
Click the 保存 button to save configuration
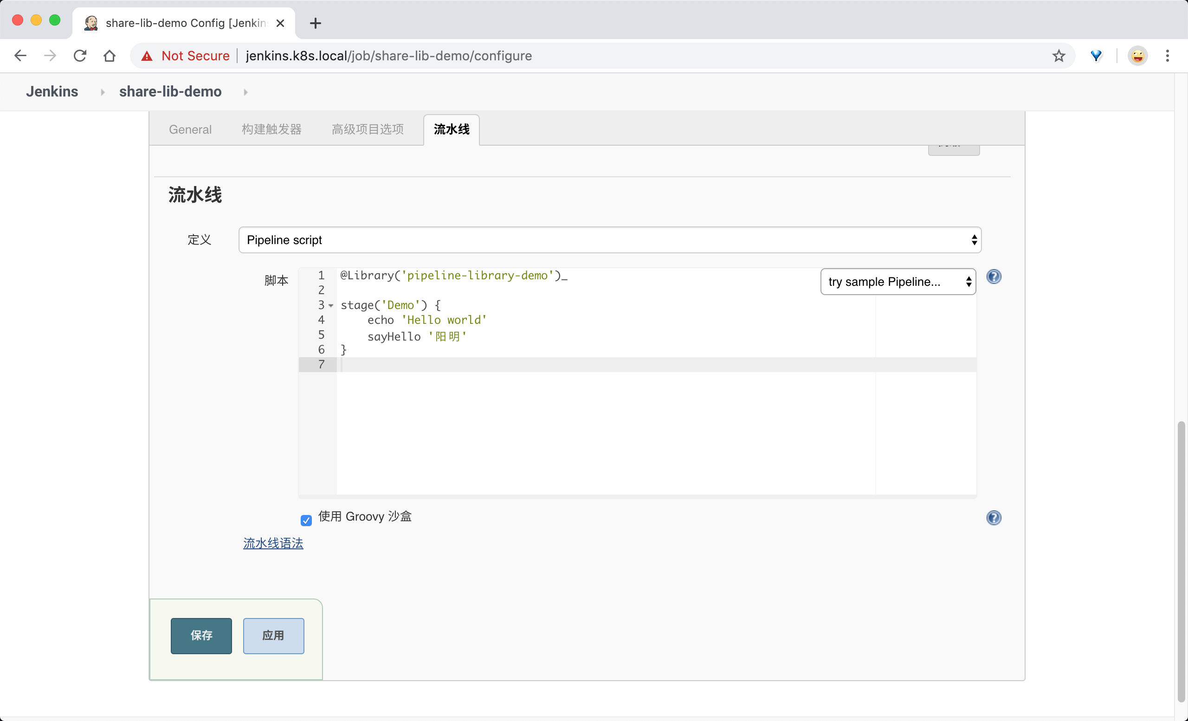click(x=200, y=636)
